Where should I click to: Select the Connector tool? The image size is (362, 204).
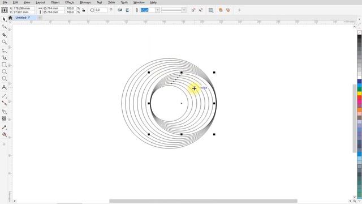(x=4, y=103)
